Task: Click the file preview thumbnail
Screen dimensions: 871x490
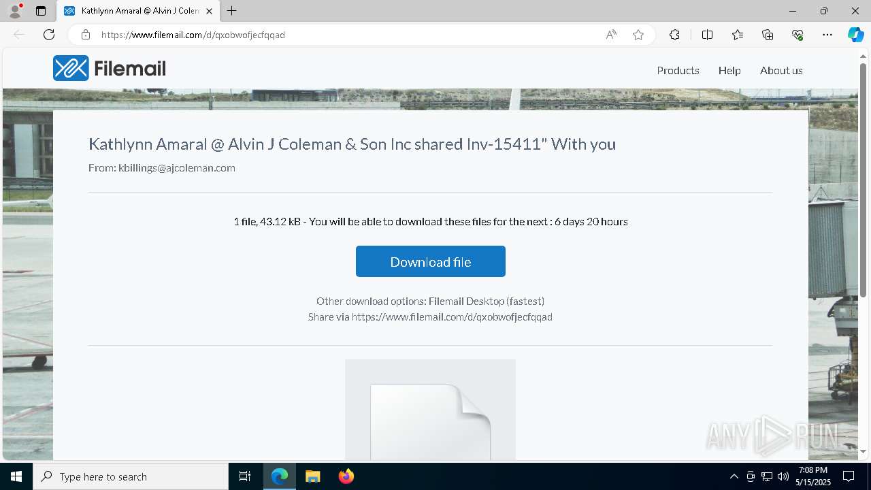Action: click(x=430, y=410)
